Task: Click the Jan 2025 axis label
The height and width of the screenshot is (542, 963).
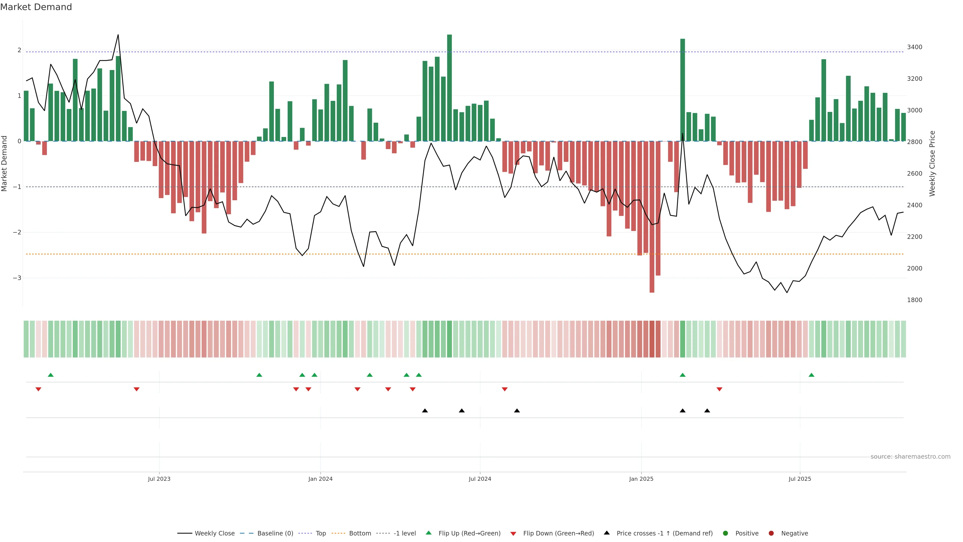Action: [x=641, y=479]
